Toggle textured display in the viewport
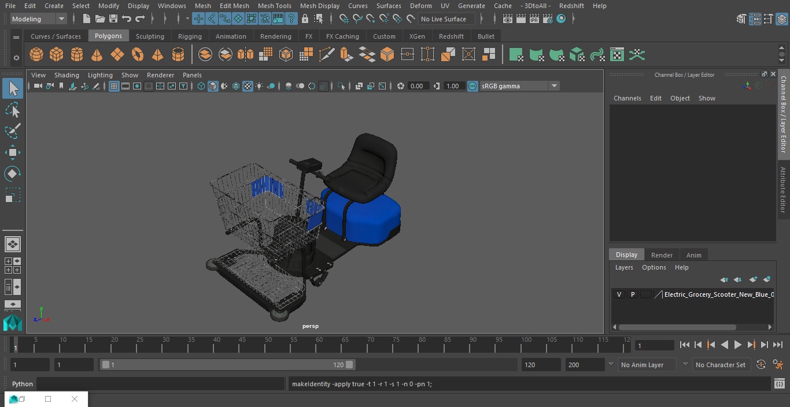The width and height of the screenshot is (790, 407). click(x=248, y=86)
